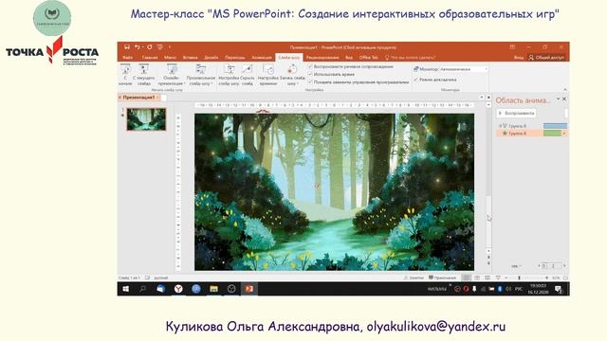This screenshot has height=341, width=607.
Task: Toggle Use timings checkbox (Использовать время)
Action: coord(310,74)
